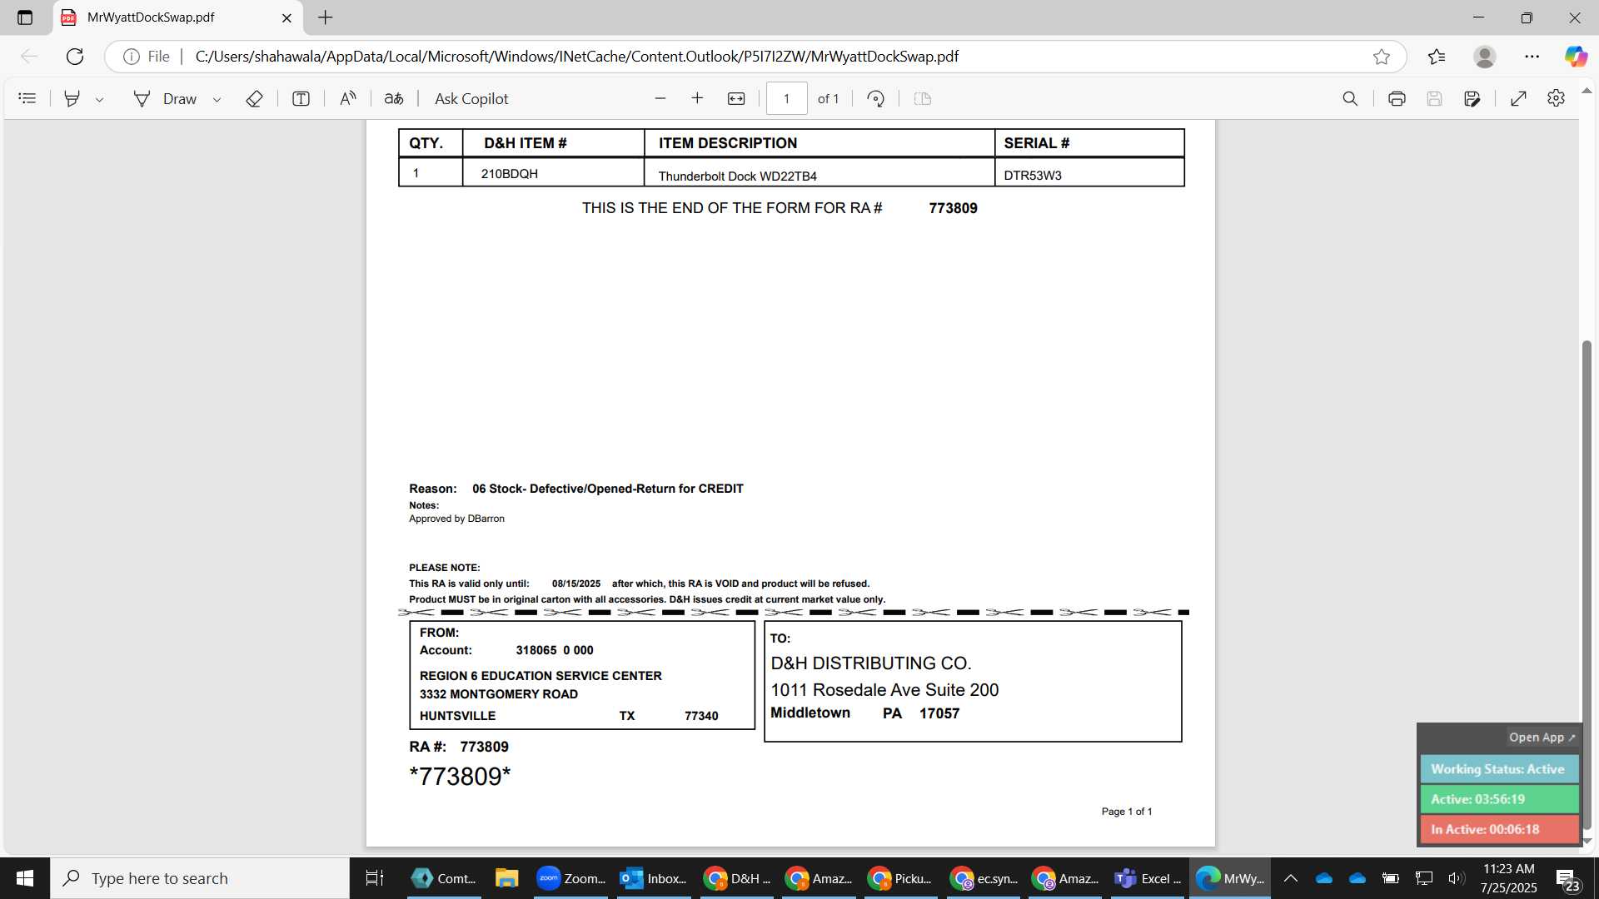The width and height of the screenshot is (1599, 899).
Task: Click the Active timer bar
Action: 1499,799
